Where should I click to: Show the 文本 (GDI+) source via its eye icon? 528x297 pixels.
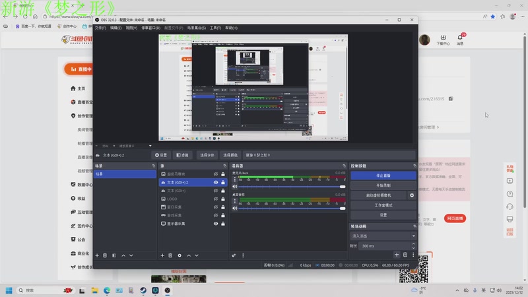click(x=216, y=191)
